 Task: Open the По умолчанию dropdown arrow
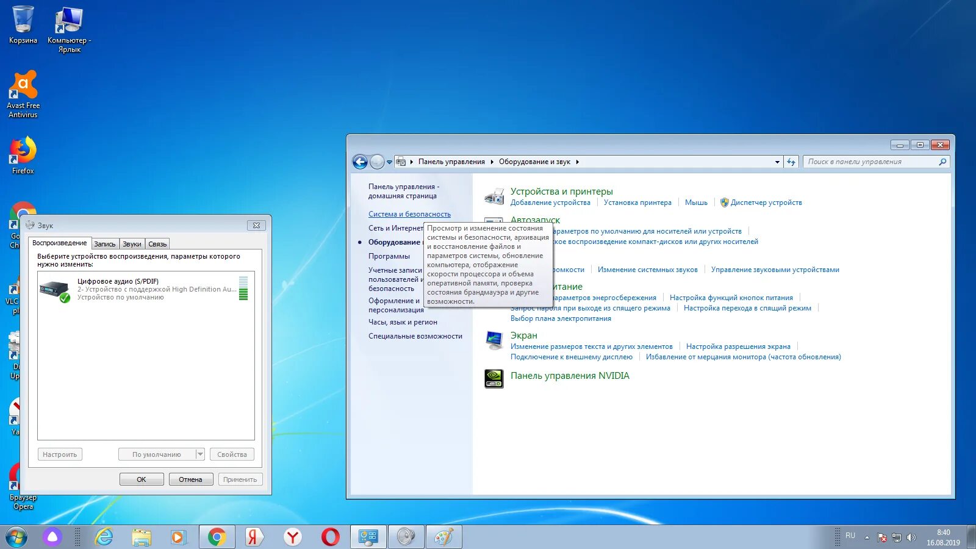pyautogui.click(x=200, y=454)
